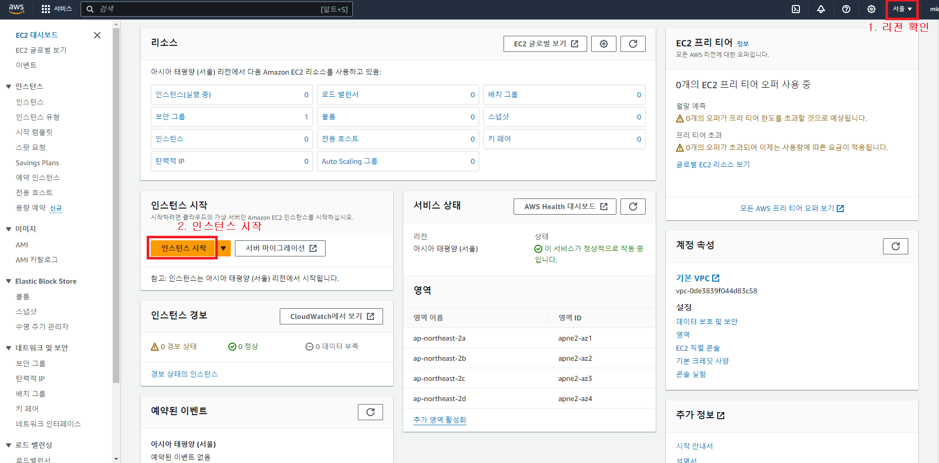Image resolution: width=939 pixels, height=463 pixels.
Task: Open AMI 카탈로그 in sidebar
Action: tap(37, 260)
